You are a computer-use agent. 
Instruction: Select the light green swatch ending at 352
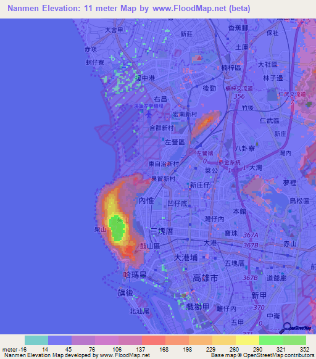click(x=294, y=340)
